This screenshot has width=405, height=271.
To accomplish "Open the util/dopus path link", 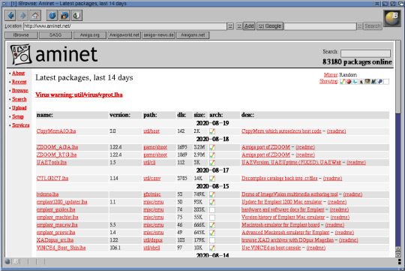I will click(x=153, y=240).
